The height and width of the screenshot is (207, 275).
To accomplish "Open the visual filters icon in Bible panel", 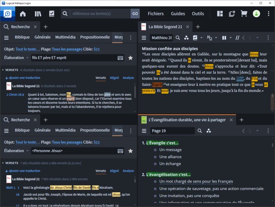I will coord(186,38).
